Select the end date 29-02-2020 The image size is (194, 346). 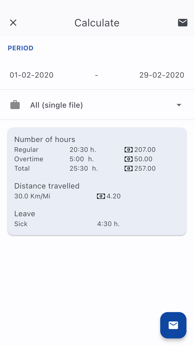(162, 75)
